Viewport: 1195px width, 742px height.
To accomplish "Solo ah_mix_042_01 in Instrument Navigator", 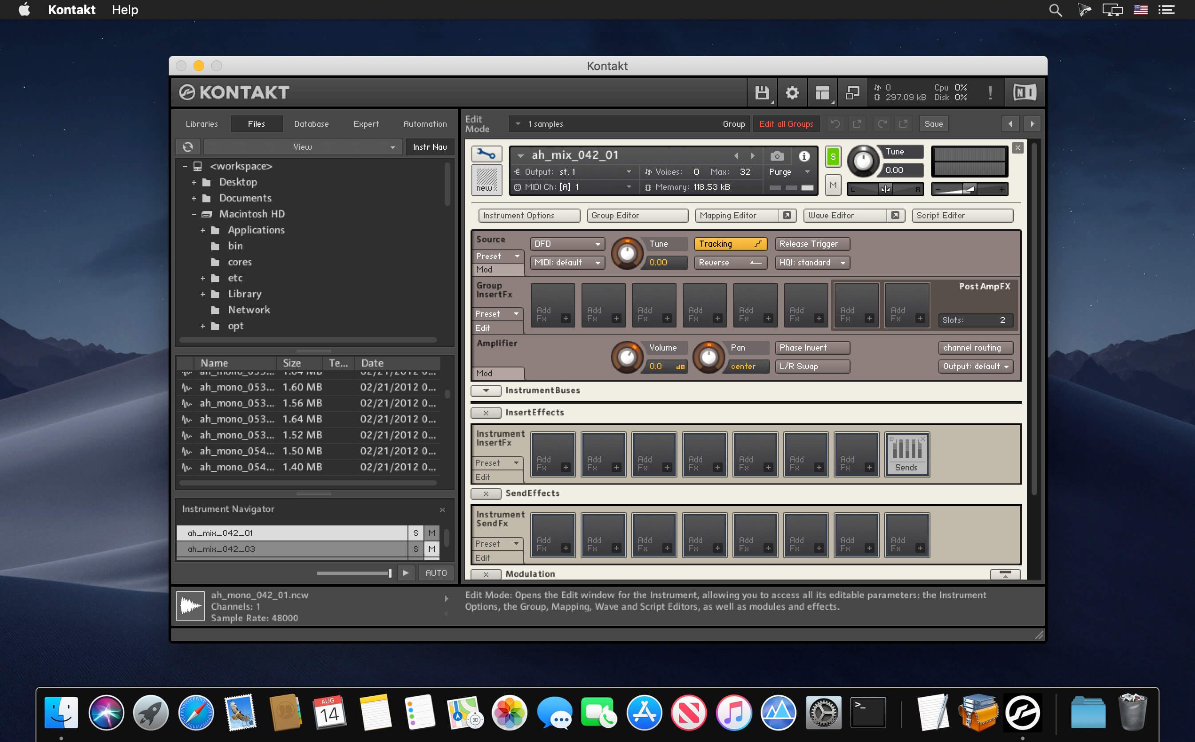I will coord(415,533).
